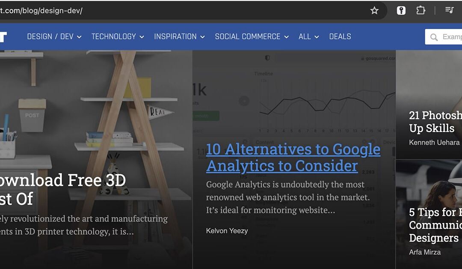
Task: Click the half-circle contrast icon in analytics thumbnail
Action: point(267,58)
